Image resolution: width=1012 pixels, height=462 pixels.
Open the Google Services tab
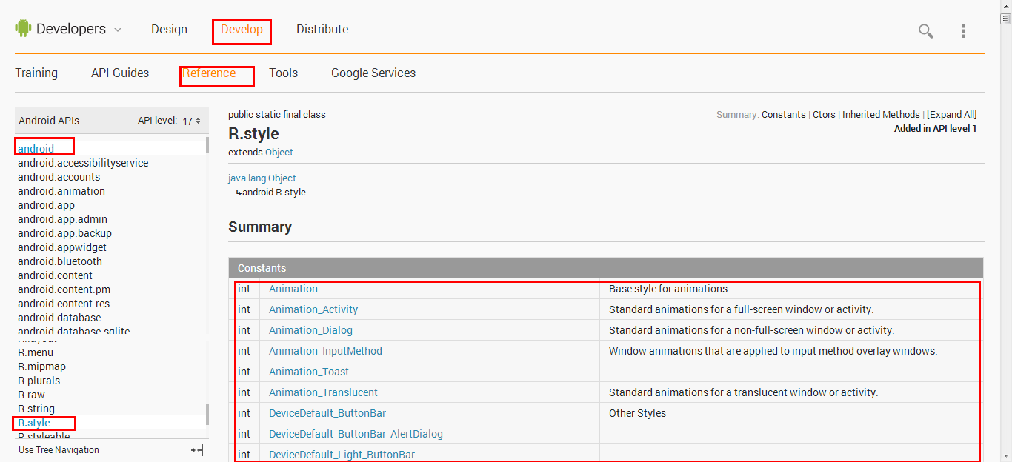(373, 73)
